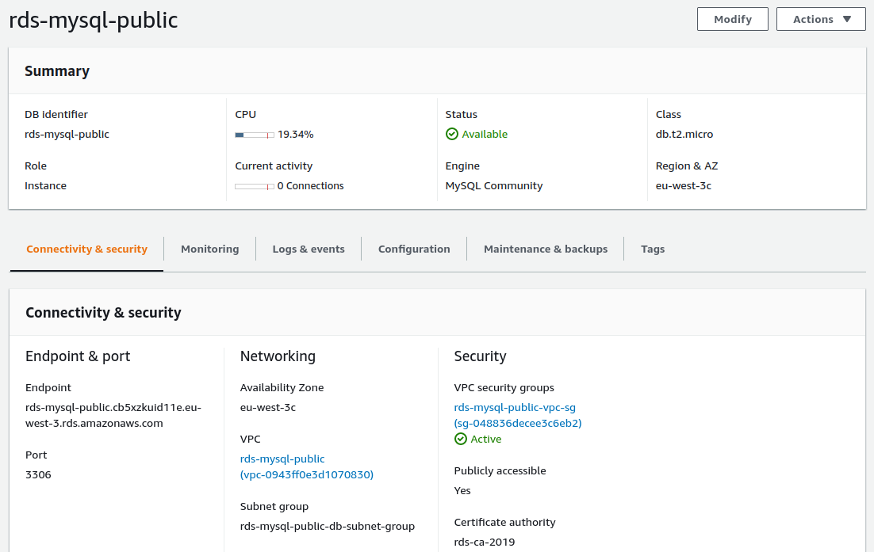This screenshot has width=874, height=552.
Task: Click the rds-ca-2019 certificate authority value
Action: (484, 542)
